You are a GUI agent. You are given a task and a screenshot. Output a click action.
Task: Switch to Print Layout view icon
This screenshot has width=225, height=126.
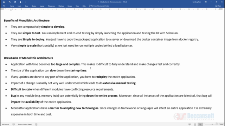(x=195, y=125)
